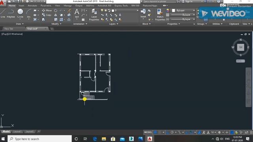Open the Output ribbon tab
This screenshot has height=142, width=253.
[79, 6]
